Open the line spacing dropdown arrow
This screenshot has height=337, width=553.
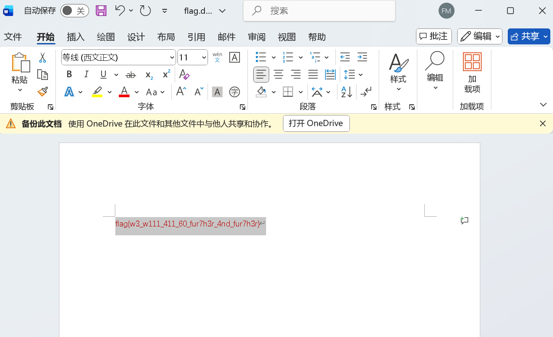point(361,75)
